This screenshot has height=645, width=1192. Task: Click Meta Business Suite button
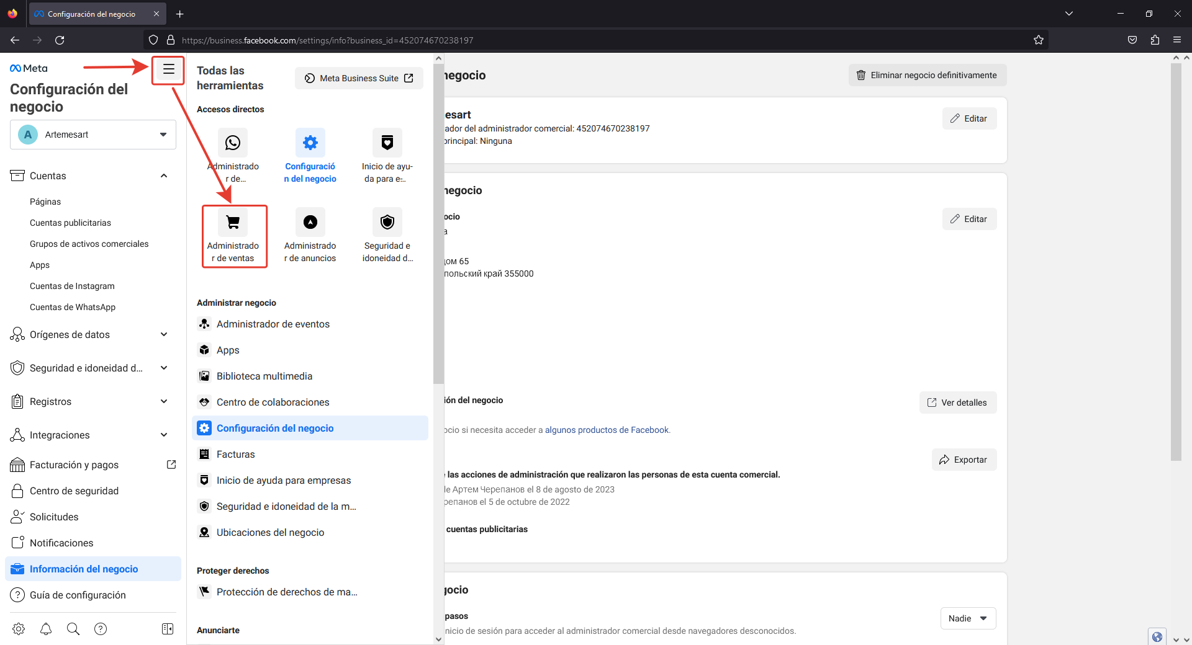pyautogui.click(x=359, y=78)
